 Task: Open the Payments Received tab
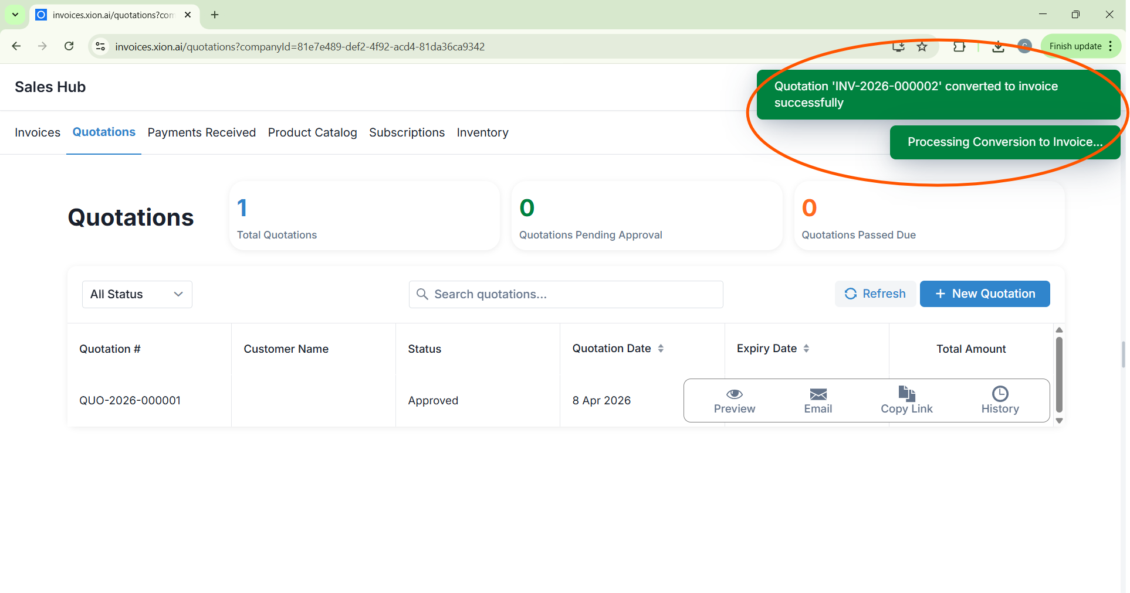[201, 132]
